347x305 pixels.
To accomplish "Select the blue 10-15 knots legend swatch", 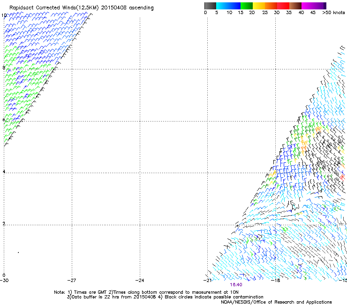I will 234,6.
